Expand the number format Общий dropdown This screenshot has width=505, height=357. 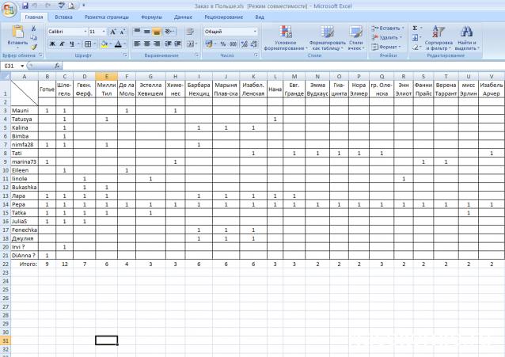click(x=254, y=32)
